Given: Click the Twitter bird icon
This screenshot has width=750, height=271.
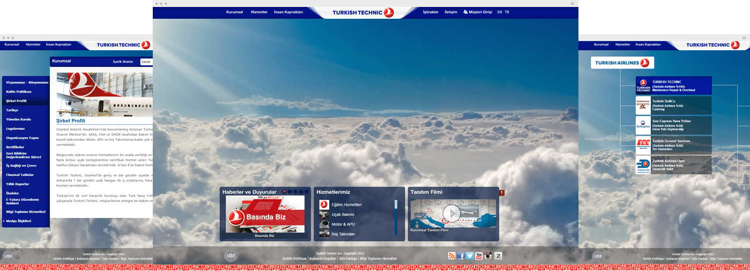Looking at the screenshot, I should pos(470,256).
